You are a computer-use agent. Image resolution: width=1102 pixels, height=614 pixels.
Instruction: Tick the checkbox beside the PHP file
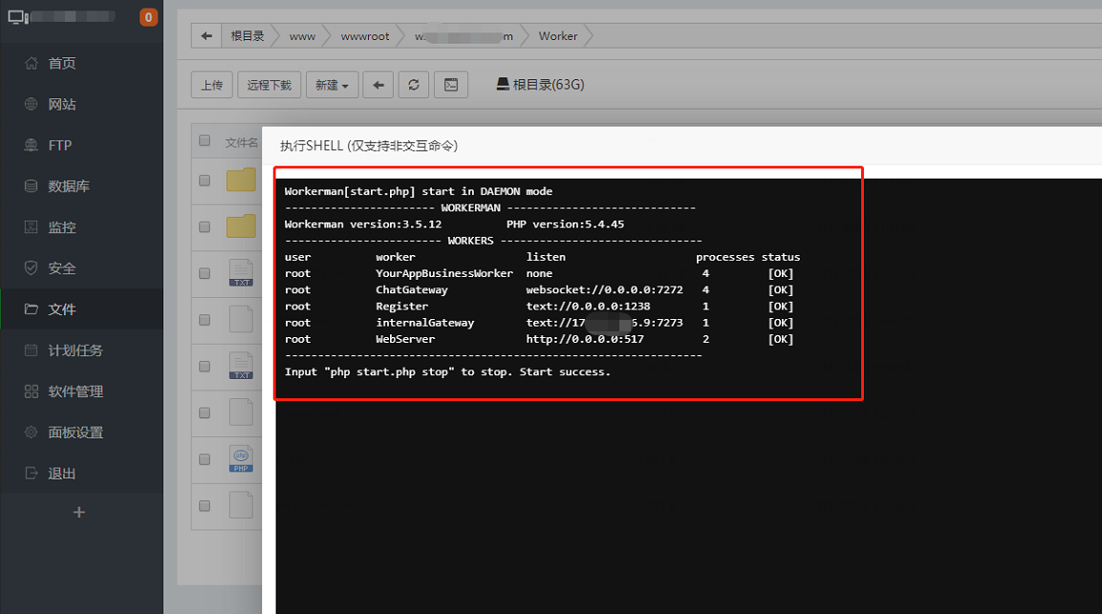[x=205, y=459]
